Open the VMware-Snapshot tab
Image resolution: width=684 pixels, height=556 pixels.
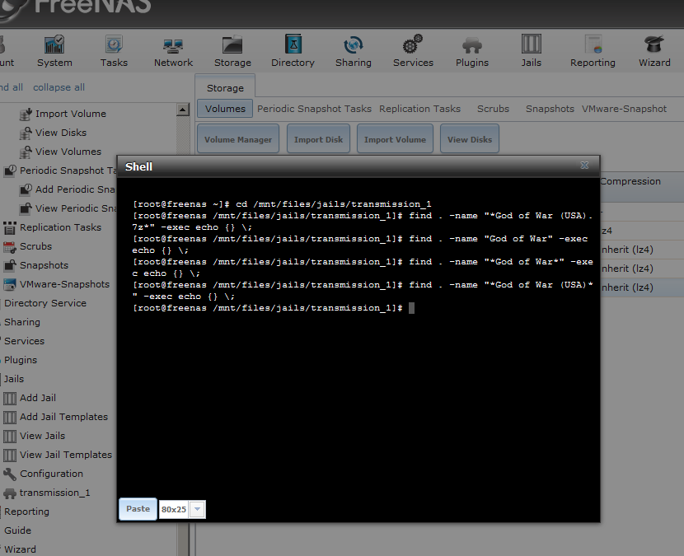coord(624,109)
